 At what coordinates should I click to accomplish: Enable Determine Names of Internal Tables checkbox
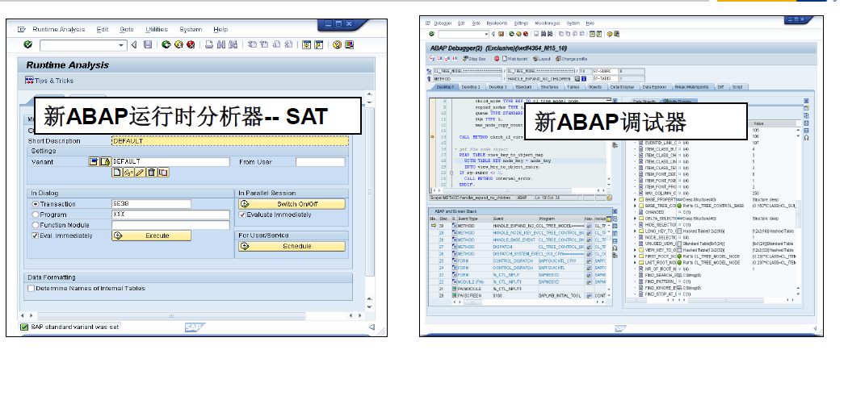click(x=31, y=289)
